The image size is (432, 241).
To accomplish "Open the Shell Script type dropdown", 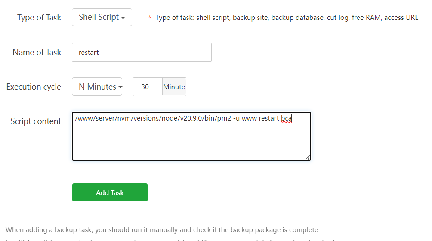I will point(102,17).
